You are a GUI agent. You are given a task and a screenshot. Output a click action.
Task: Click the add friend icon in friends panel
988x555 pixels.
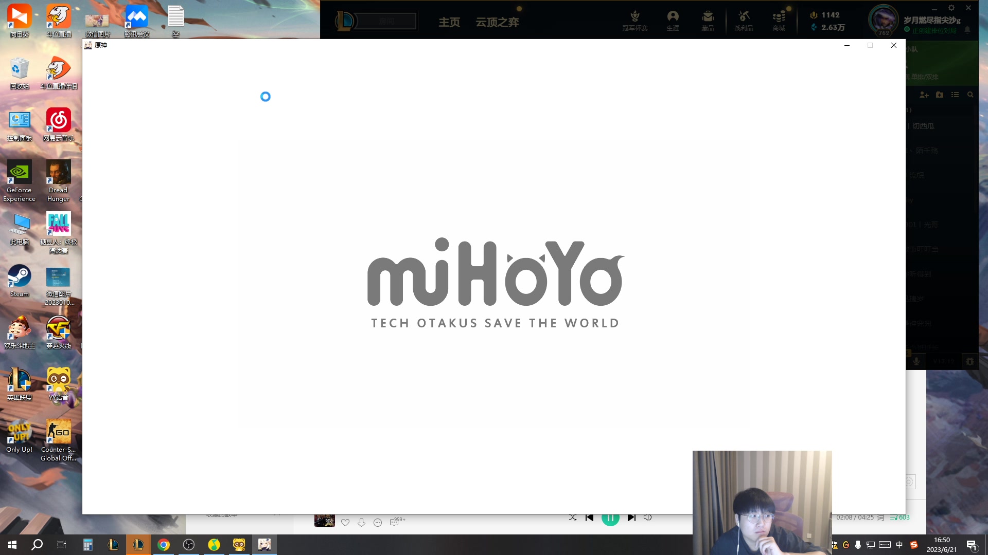[924, 95]
